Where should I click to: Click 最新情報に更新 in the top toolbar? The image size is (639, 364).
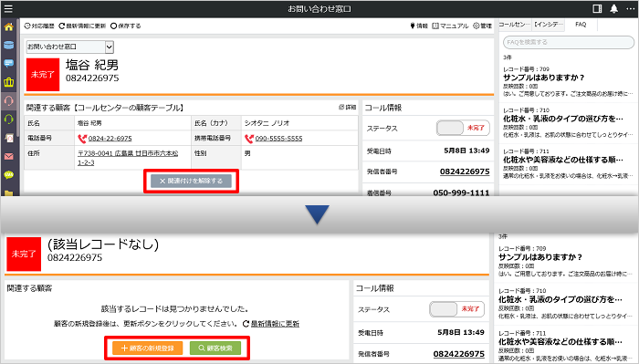pyautogui.click(x=82, y=26)
